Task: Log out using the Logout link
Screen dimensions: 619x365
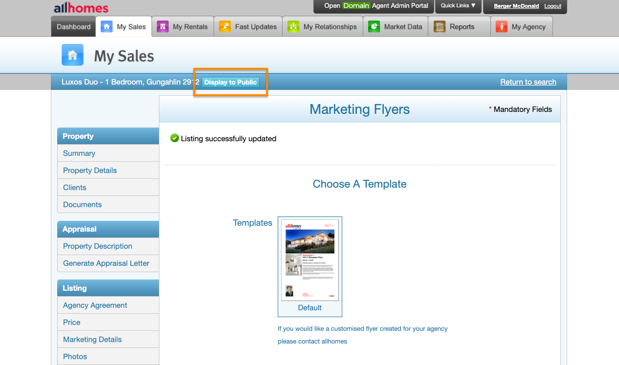Action: coord(553,6)
